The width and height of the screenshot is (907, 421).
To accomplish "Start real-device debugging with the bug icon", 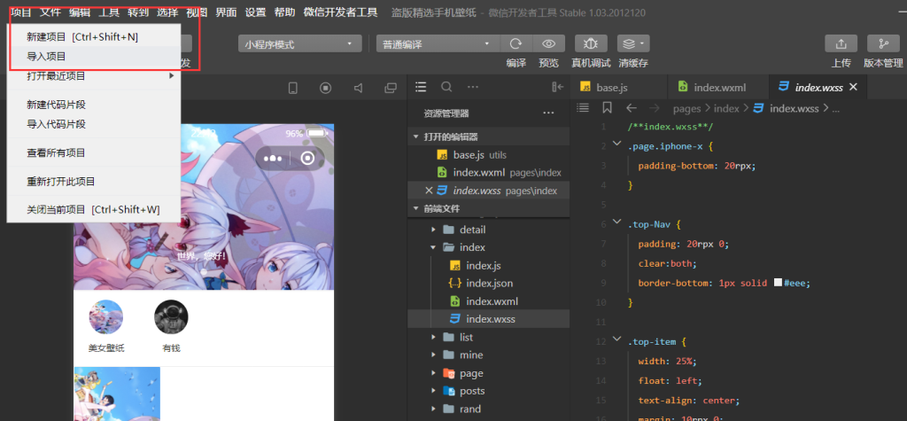I will coord(591,43).
